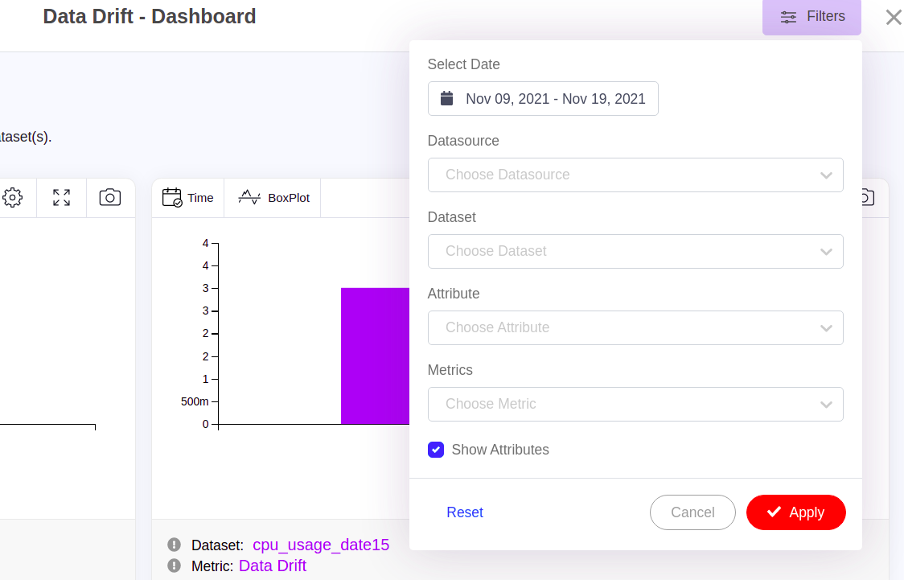Click the settings gear icon on left chart
The image size is (904, 580).
(12, 197)
